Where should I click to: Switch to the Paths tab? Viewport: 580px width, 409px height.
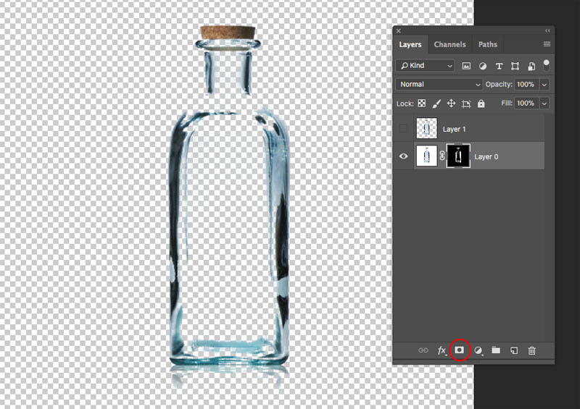click(488, 45)
